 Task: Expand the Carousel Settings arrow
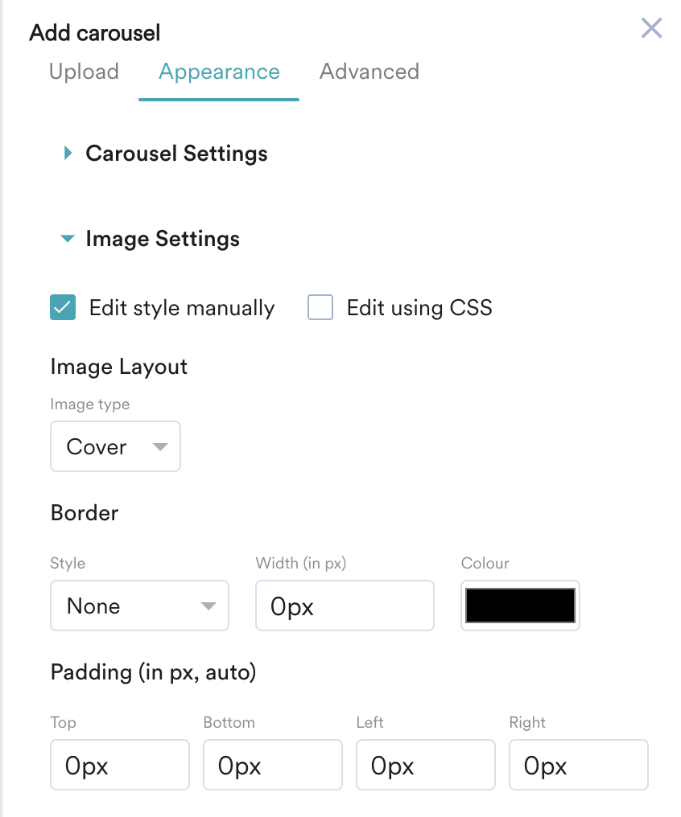[68, 153]
